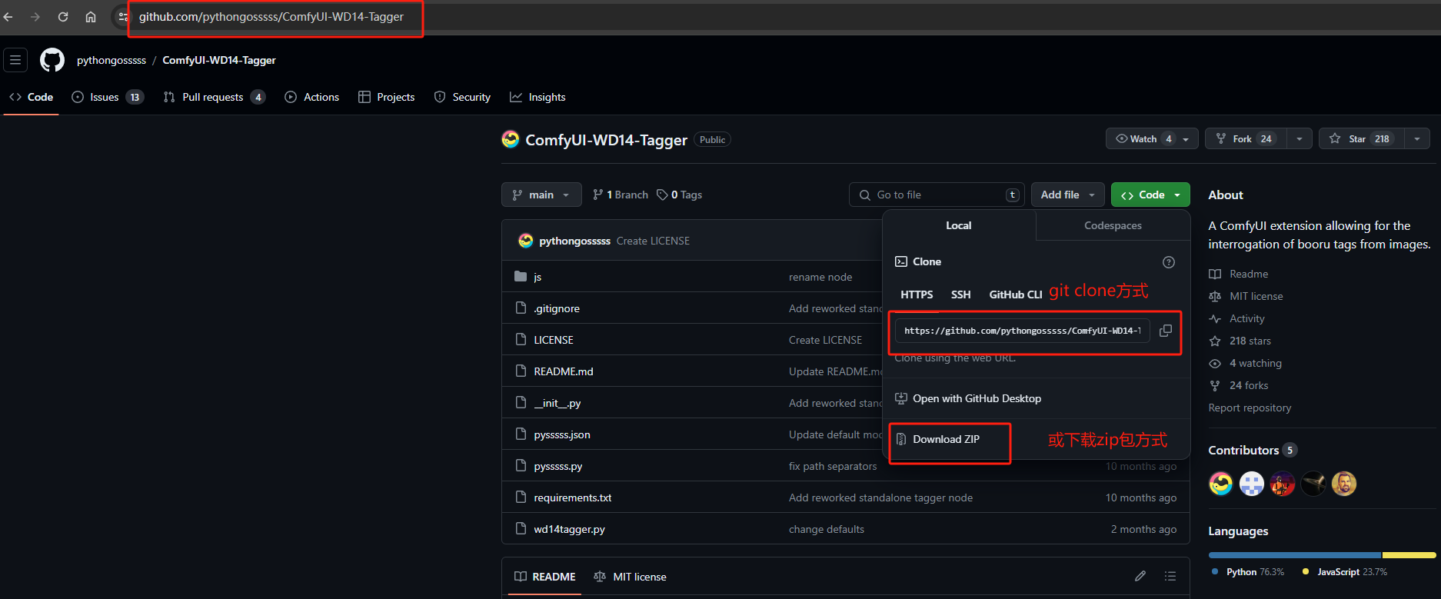Open the .gitignore file
This screenshot has width=1441, height=599.
click(x=557, y=308)
